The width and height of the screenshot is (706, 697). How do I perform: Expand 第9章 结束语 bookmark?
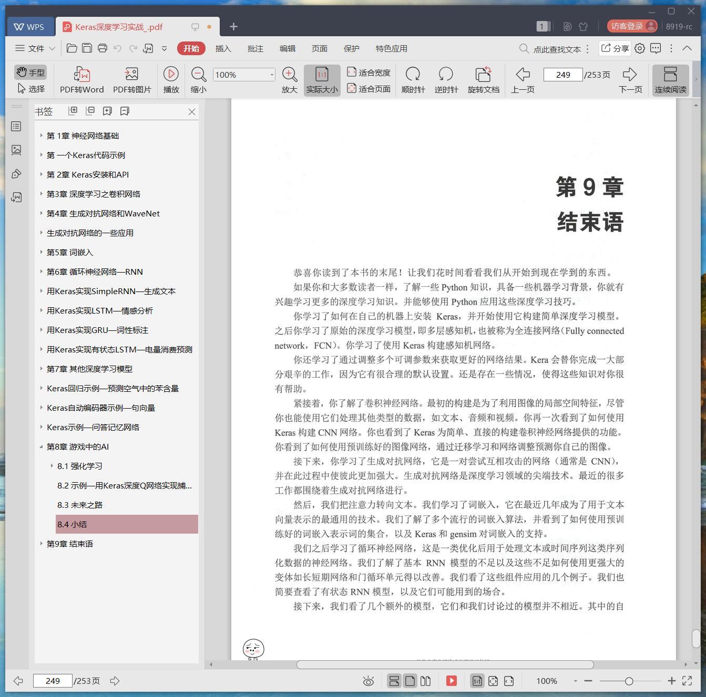[42, 544]
